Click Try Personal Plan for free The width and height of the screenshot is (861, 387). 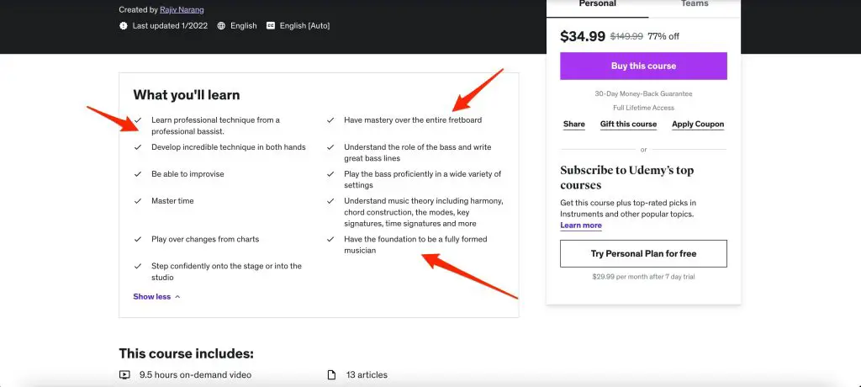[x=643, y=253]
